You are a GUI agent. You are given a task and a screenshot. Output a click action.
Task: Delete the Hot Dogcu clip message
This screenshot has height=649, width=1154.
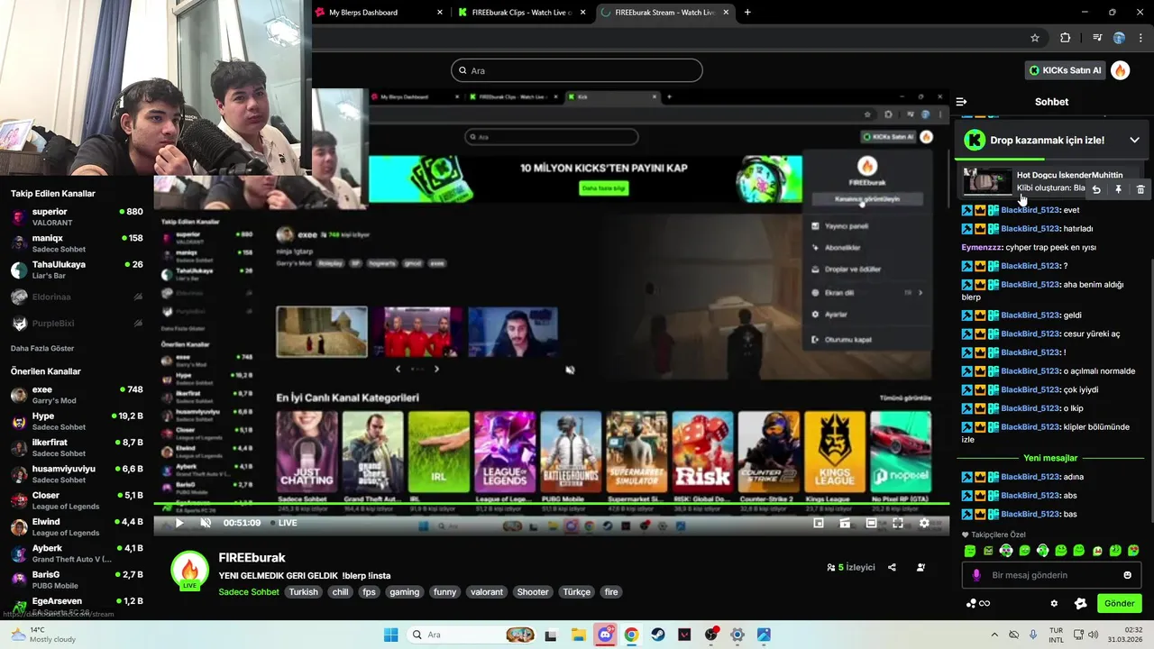1140,189
